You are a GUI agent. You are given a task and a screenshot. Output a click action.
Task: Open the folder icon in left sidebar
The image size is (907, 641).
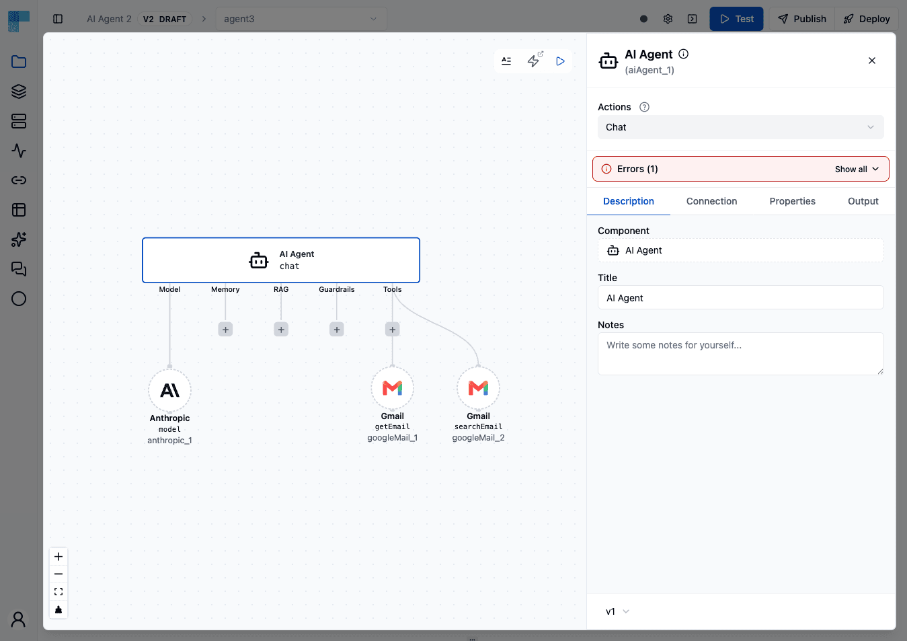19,62
